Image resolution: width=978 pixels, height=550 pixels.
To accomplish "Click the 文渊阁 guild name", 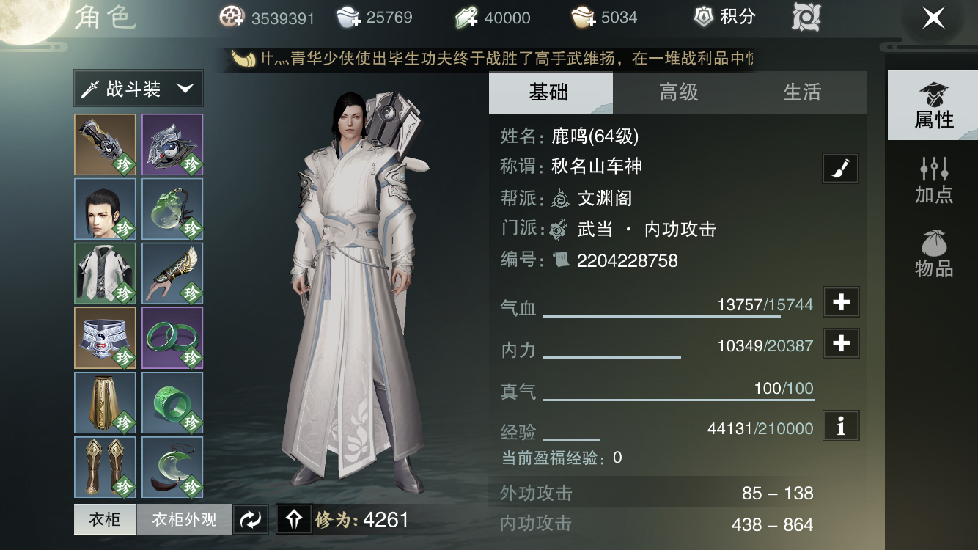I will [605, 198].
